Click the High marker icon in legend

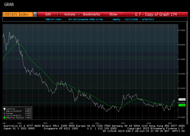4,111
